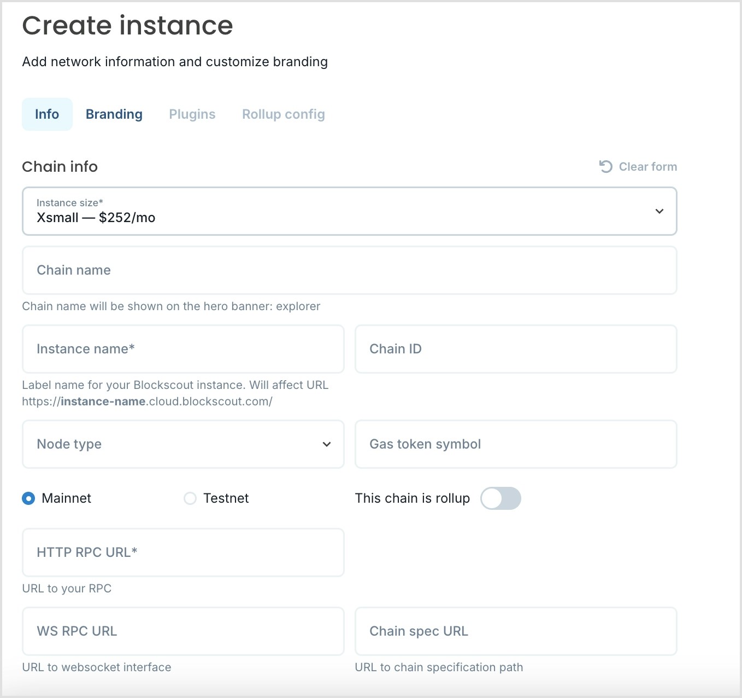The height and width of the screenshot is (698, 742).
Task: Focus the Chain name input field
Action: tap(349, 270)
